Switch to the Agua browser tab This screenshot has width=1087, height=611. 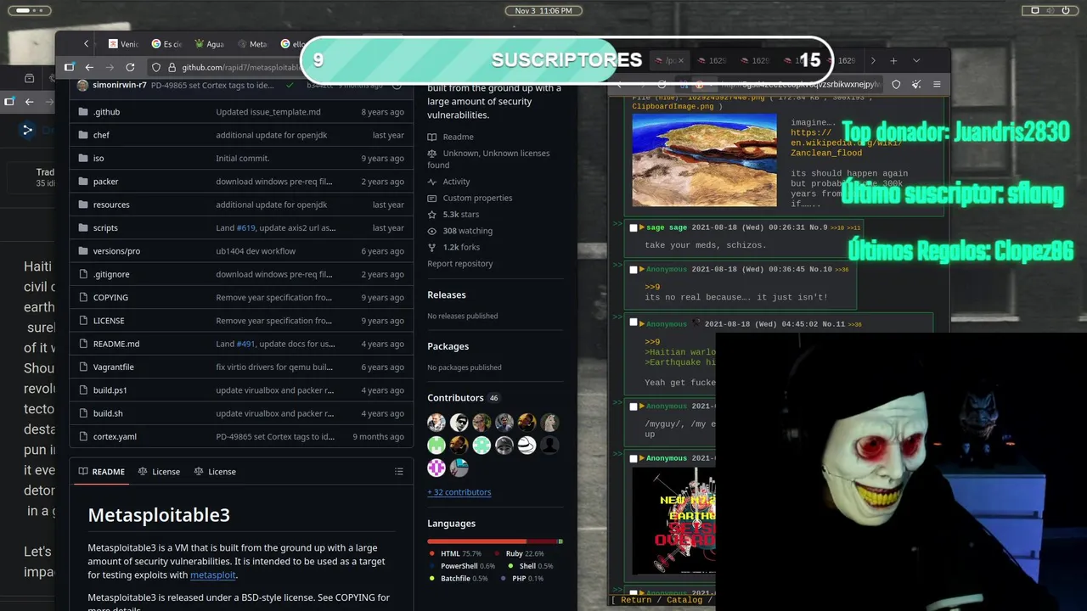click(x=209, y=44)
